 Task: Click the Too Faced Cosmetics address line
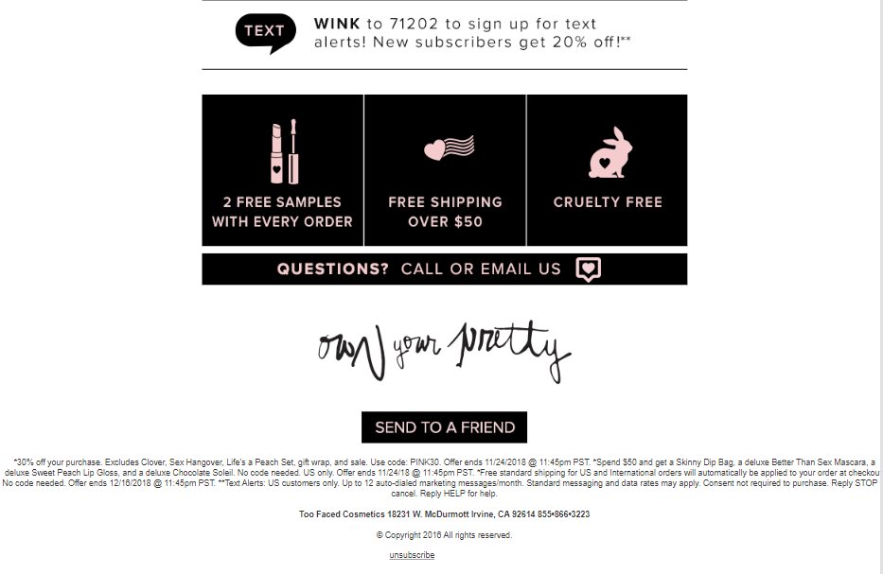coord(444,514)
